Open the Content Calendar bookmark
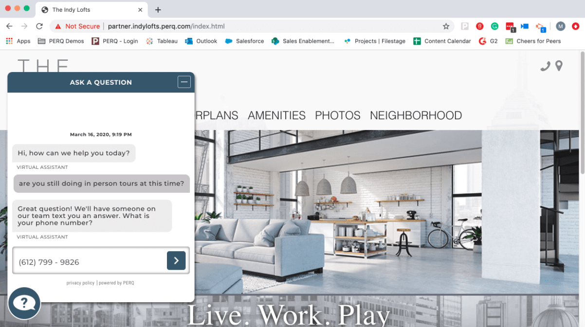The width and height of the screenshot is (585, 327). pos(442,41)
